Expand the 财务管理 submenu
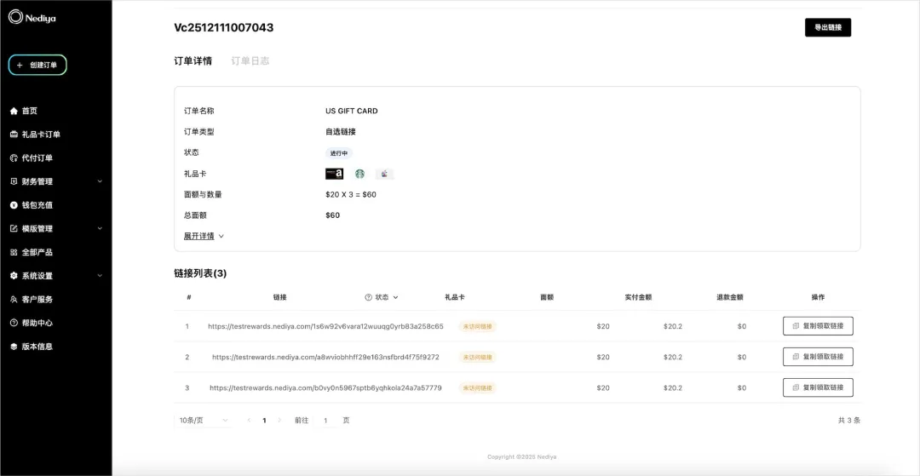Image resolution: width=920 pixels, height=476 pixels. coord(100,181)
